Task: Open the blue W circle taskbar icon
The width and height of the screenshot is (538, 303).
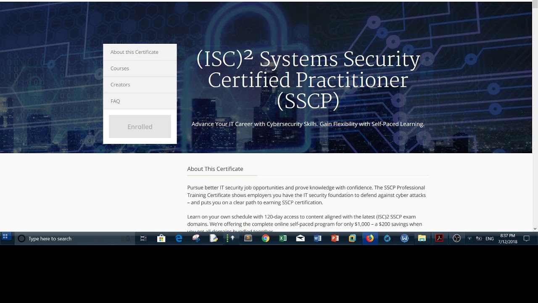Action: pos(404,239)
